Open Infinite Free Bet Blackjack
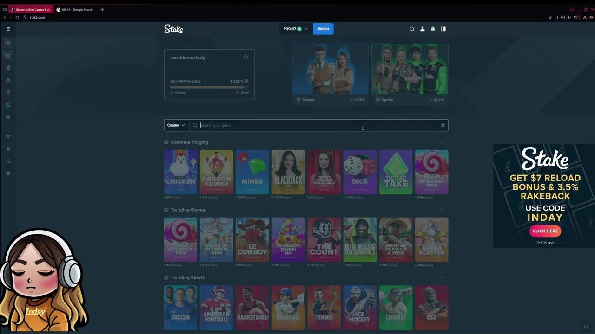The image size is (595, 334). pos(324,172)
